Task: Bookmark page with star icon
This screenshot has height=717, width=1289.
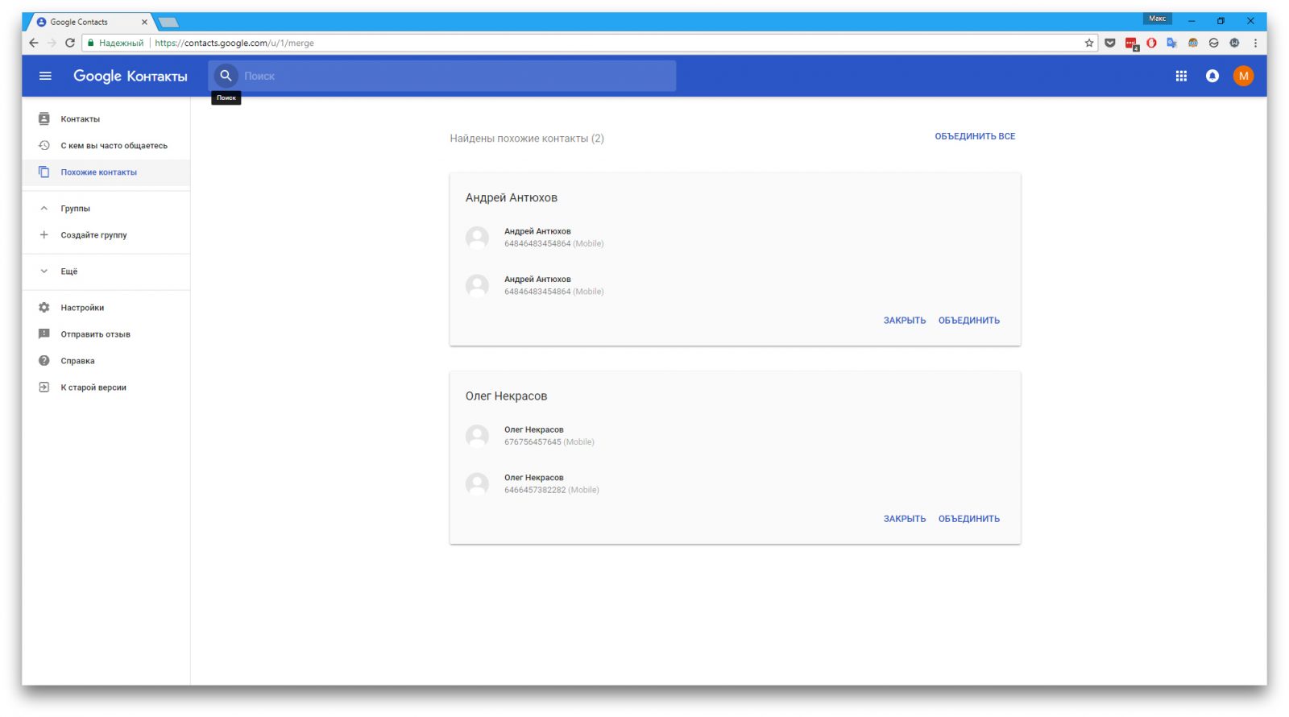Action: coord(1089,43)
